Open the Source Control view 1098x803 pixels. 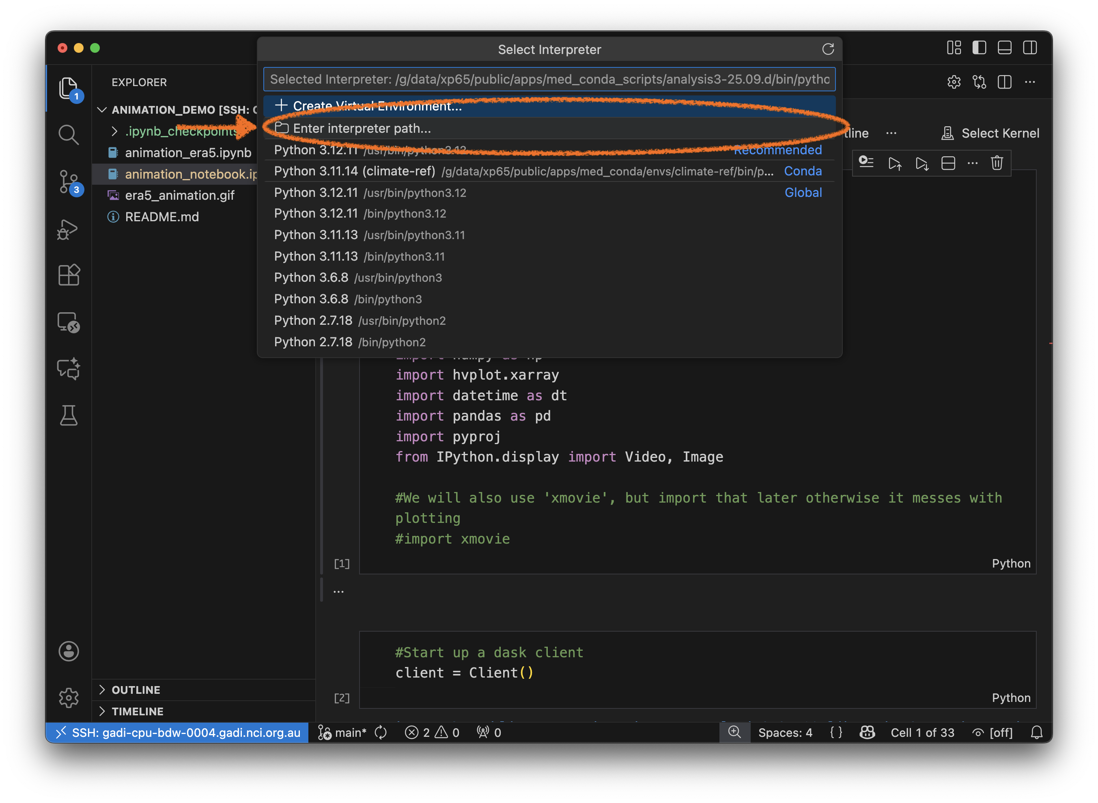(68, 182)
